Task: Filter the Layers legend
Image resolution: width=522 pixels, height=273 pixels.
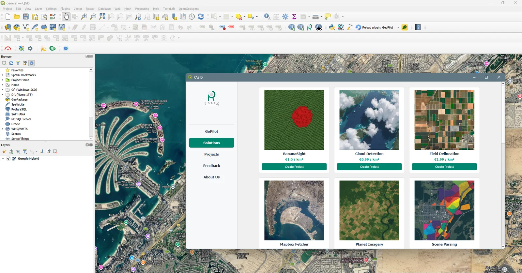Action: [25, 152]
